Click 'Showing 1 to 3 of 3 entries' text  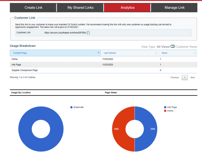click(x=23, y=77)
